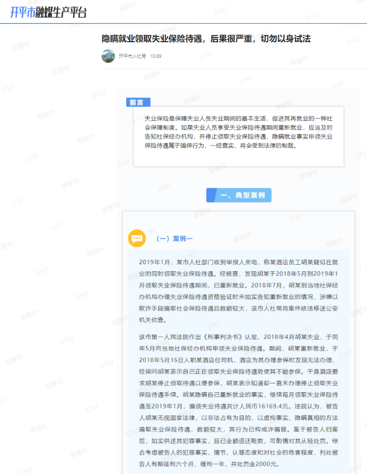367x474 pixels.
Task: Select the （一）案例一 heading
Action: 174,238
